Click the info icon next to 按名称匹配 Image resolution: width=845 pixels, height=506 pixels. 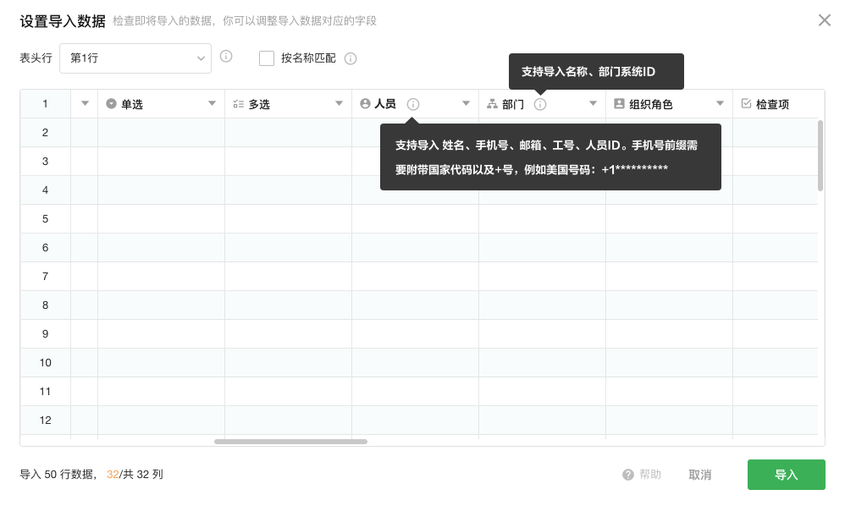(351, 58)
